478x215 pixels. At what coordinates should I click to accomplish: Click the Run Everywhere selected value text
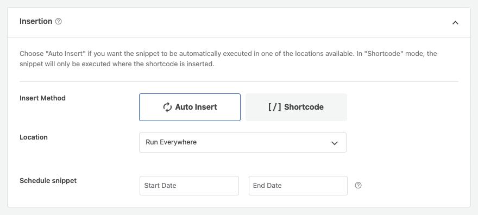(171, 142)
